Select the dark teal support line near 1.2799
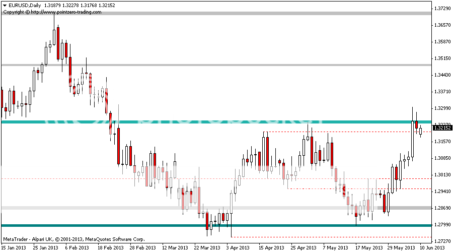The width and height of the screenshot is (453, 252). [x=216, y=225]
